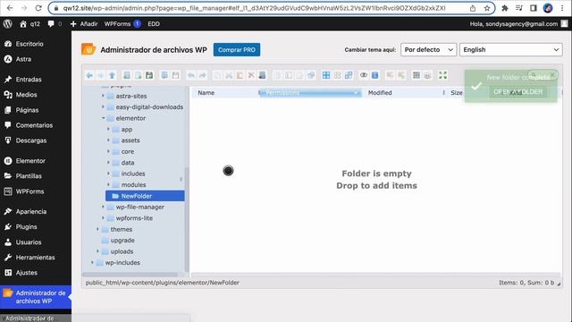Click the Select all grid icon
The height and width of the screenshot is (322, 572).
pyautogui.click(x=326, y=75)
